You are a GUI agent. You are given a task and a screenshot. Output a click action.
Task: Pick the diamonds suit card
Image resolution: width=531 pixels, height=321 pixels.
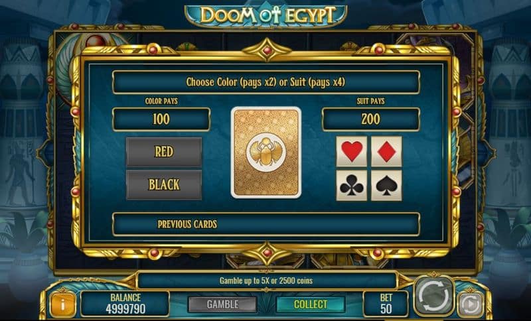386,151
